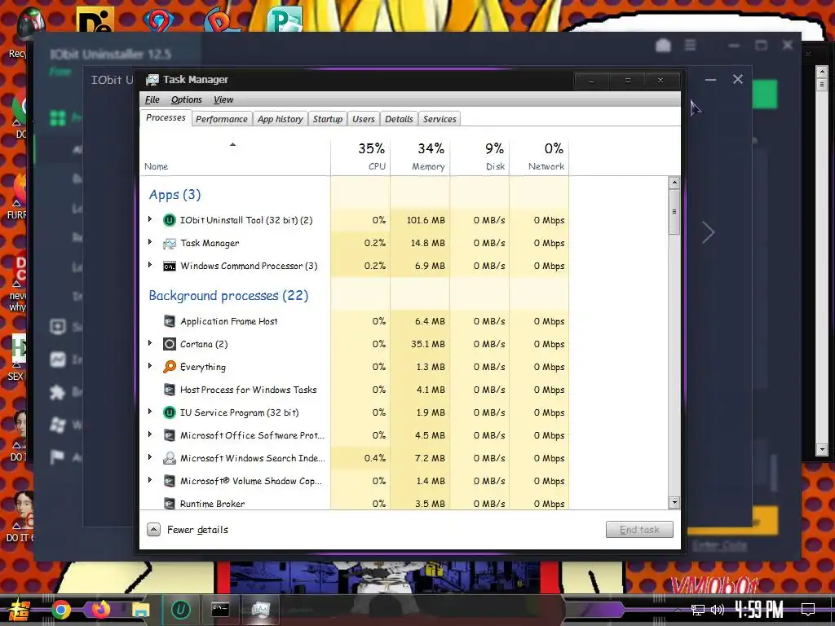Expand the Cortana process group
The height and width of the screenshot is (626, 835).
(x=150, y=343)
